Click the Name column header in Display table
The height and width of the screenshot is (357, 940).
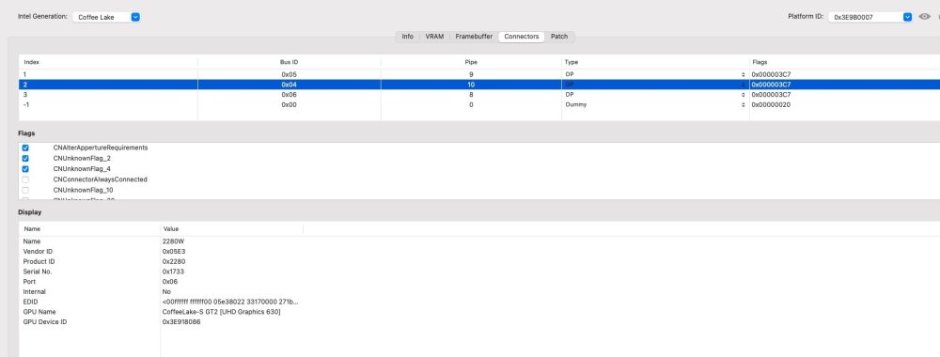point(32,229)
